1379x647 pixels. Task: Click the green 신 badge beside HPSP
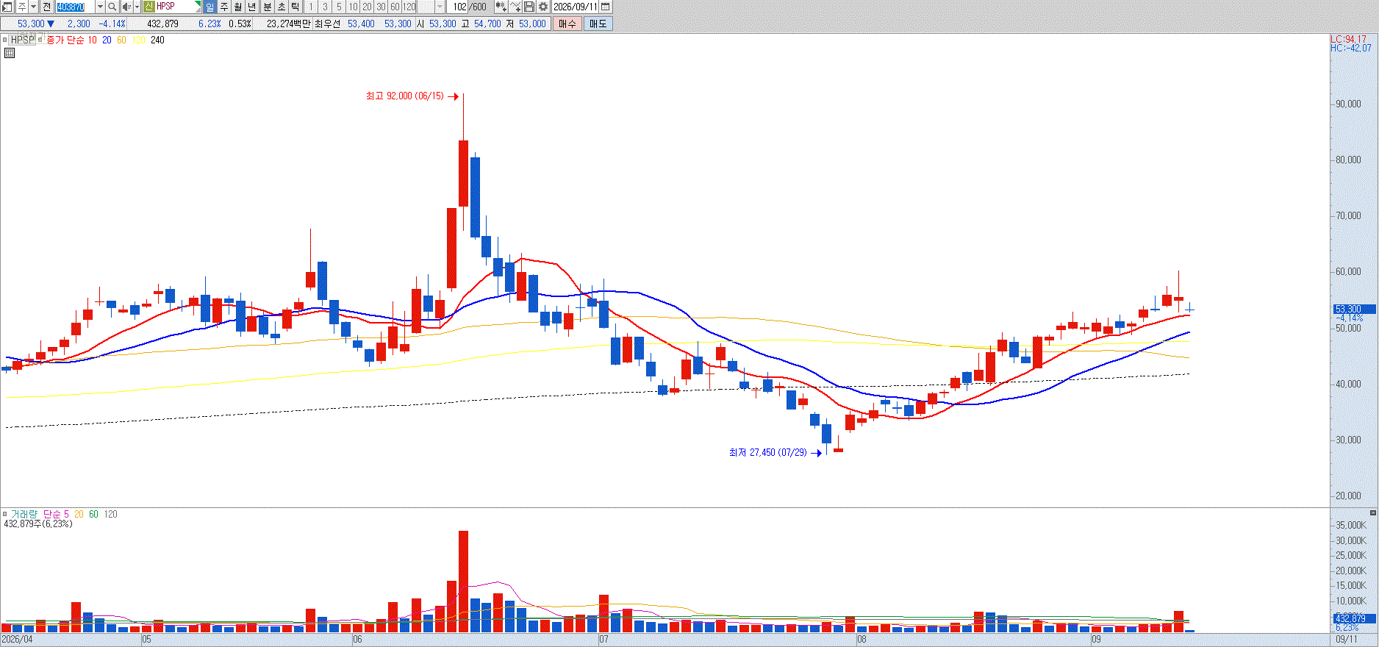[x=148, y=7]
